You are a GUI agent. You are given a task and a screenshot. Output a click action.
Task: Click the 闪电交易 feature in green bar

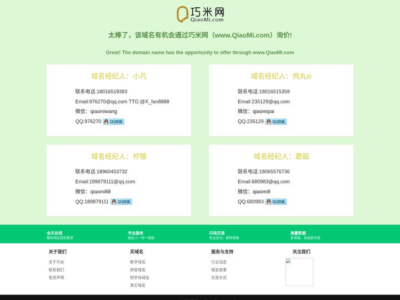tap(224, 235)
